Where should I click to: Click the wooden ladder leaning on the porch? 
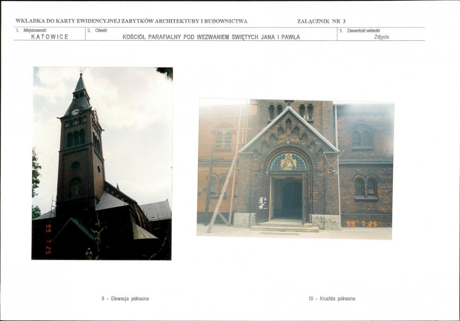point(226,180)
